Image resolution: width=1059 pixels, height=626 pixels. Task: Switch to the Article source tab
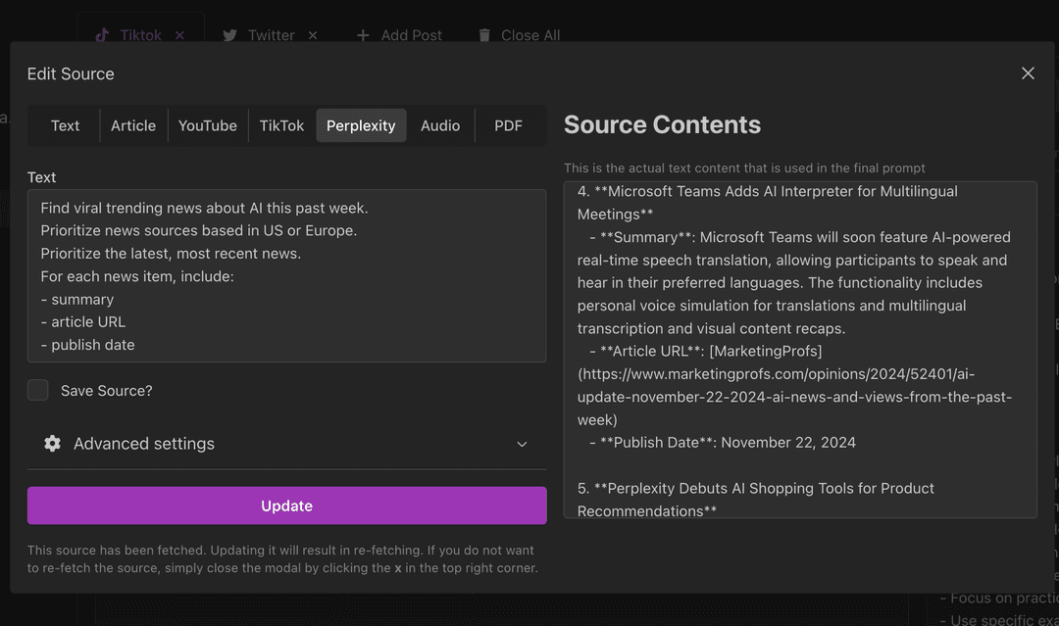coord(133,125)
